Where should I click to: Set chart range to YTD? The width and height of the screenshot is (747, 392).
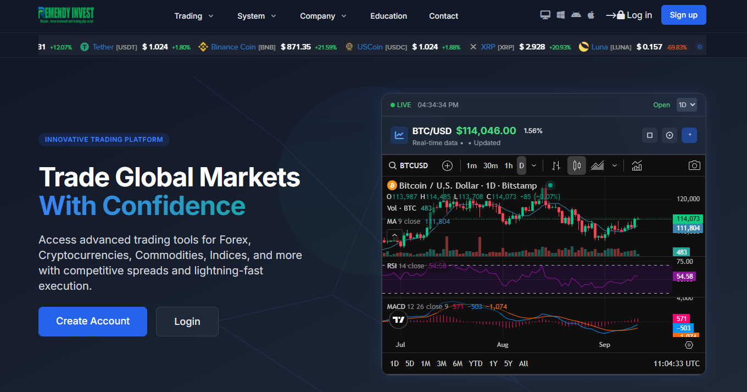(x=476, y=363)
